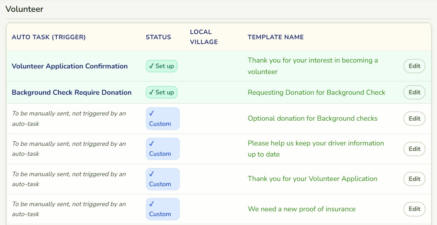Select the Background Check Require Donation task name

(71, 93)
